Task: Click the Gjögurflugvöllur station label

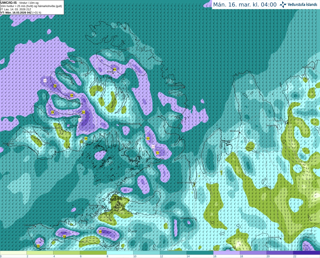Action: (176, 85)
